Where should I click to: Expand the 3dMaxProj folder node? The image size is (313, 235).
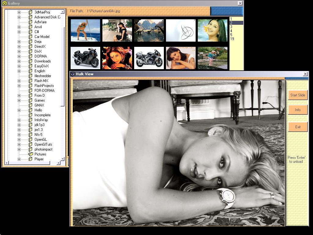tap(19, 12)
